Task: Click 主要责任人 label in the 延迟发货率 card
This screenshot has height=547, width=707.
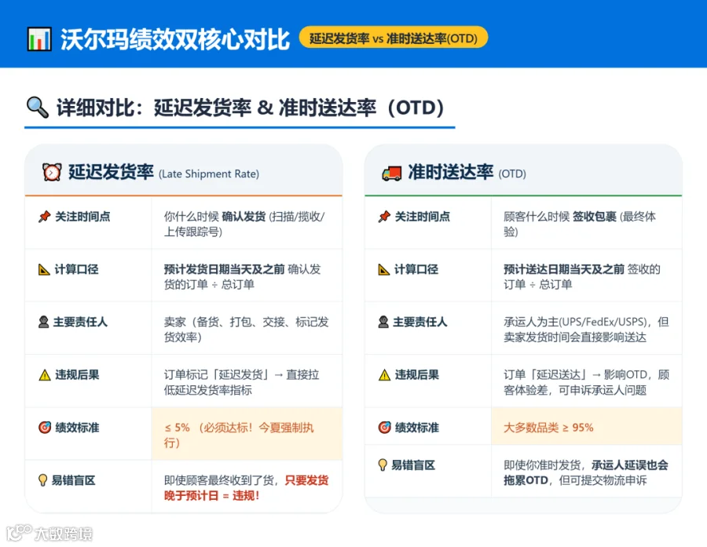Action: (80, 323)
